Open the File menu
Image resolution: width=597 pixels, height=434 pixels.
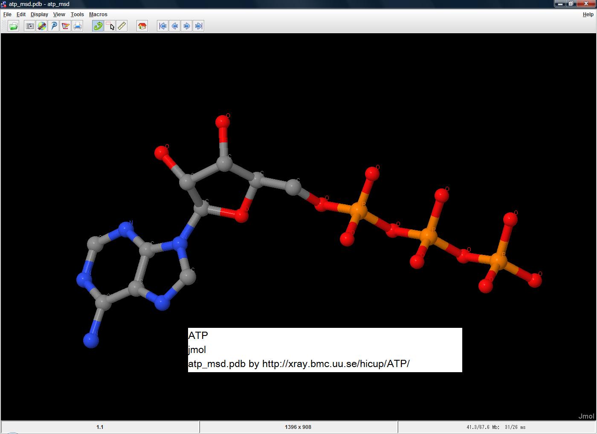pyautogui.click(x=7, y=14)
